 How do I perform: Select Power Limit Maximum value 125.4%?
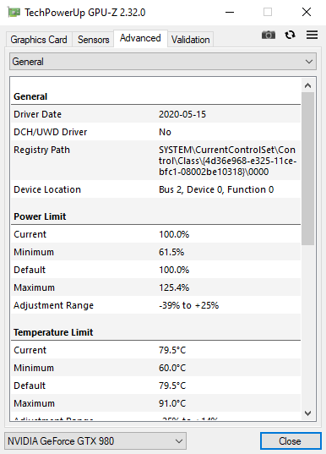click(174, 287)
